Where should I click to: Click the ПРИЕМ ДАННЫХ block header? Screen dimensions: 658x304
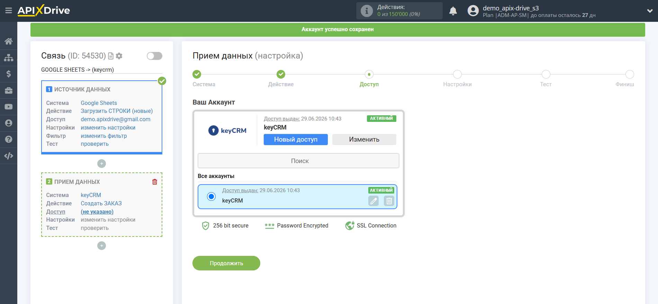click(77, 182)
